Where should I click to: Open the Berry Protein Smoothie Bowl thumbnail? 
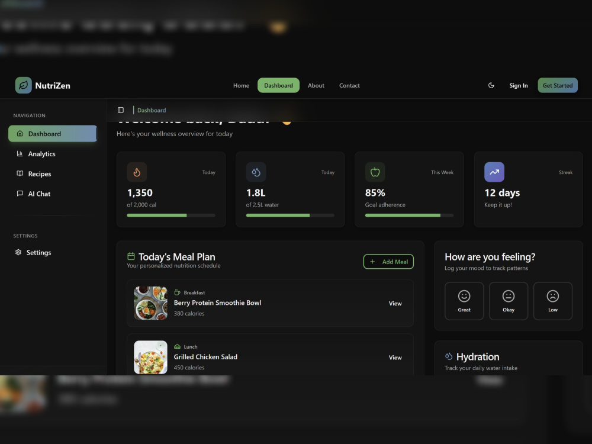tap(150, 303)
